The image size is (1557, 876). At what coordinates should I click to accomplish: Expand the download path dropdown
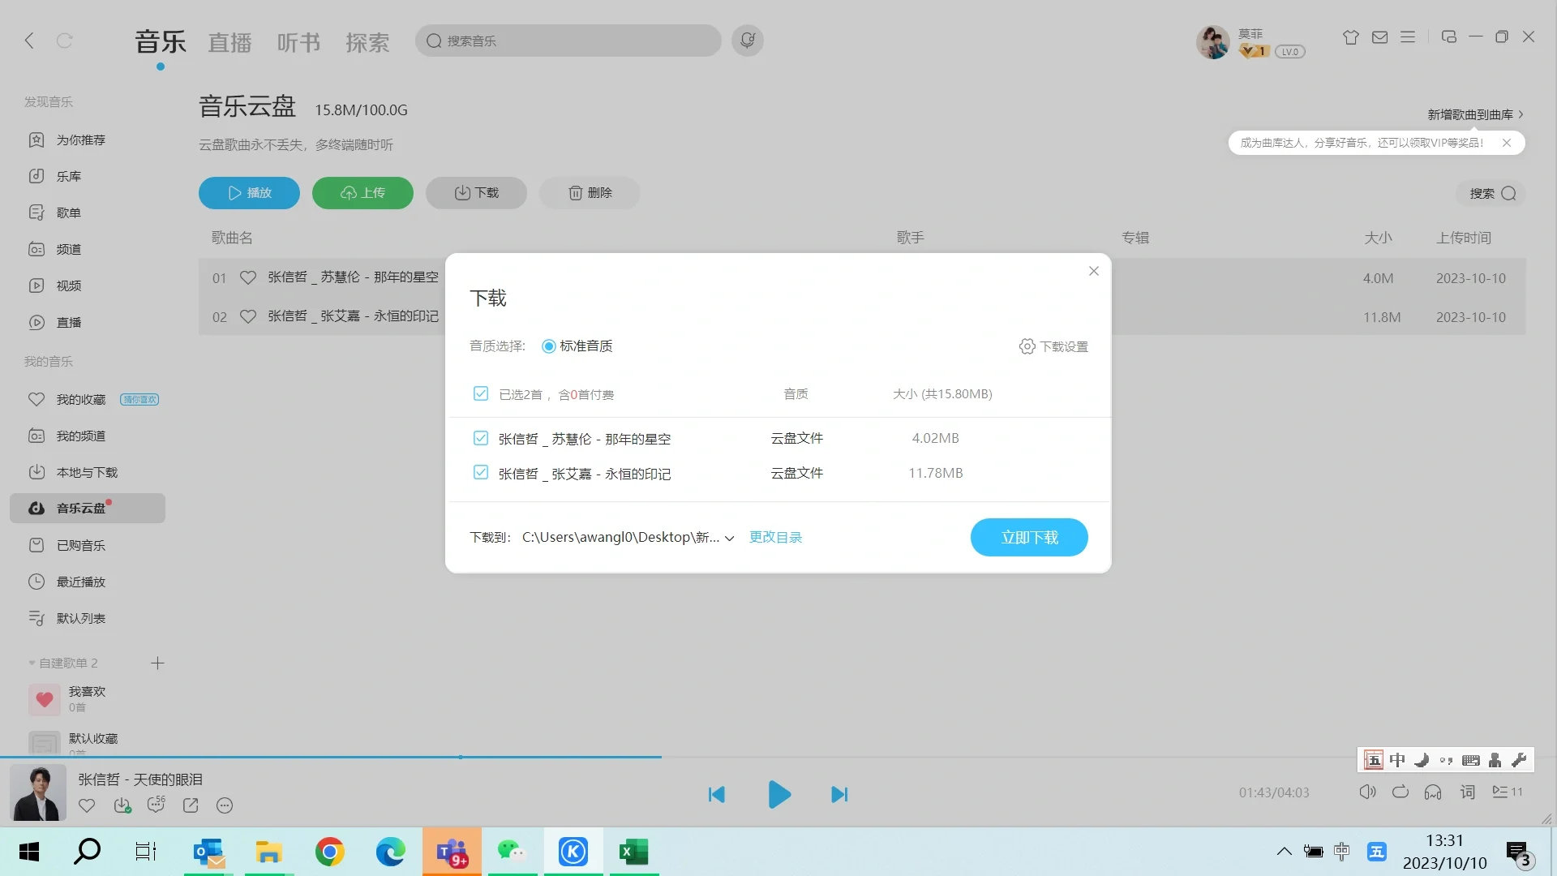(729, 538)
